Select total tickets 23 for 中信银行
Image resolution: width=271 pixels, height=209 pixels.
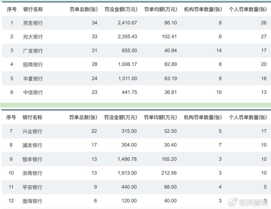(x=94, y=92)
